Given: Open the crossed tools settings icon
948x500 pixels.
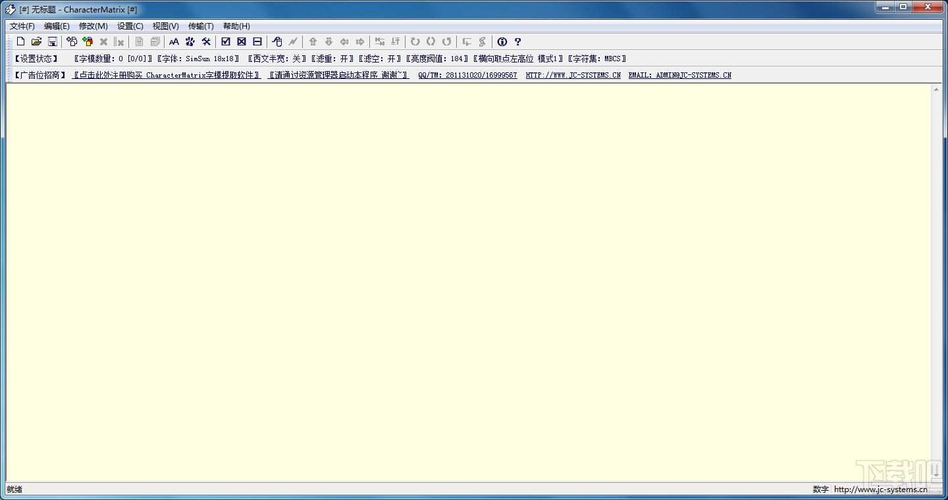Looking at the screenshot, I should click(206, 41).
